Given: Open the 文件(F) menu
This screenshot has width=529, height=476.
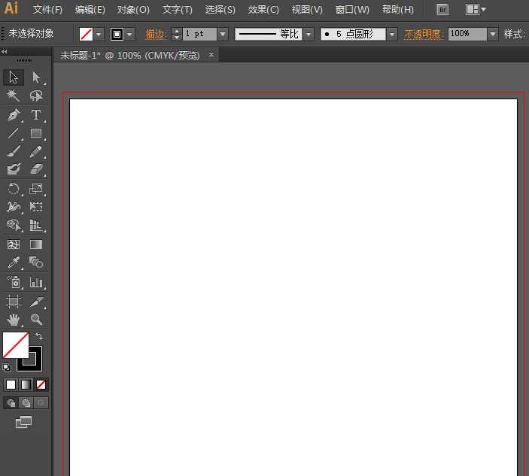Looking at the screenshot, I should (47, 10).
